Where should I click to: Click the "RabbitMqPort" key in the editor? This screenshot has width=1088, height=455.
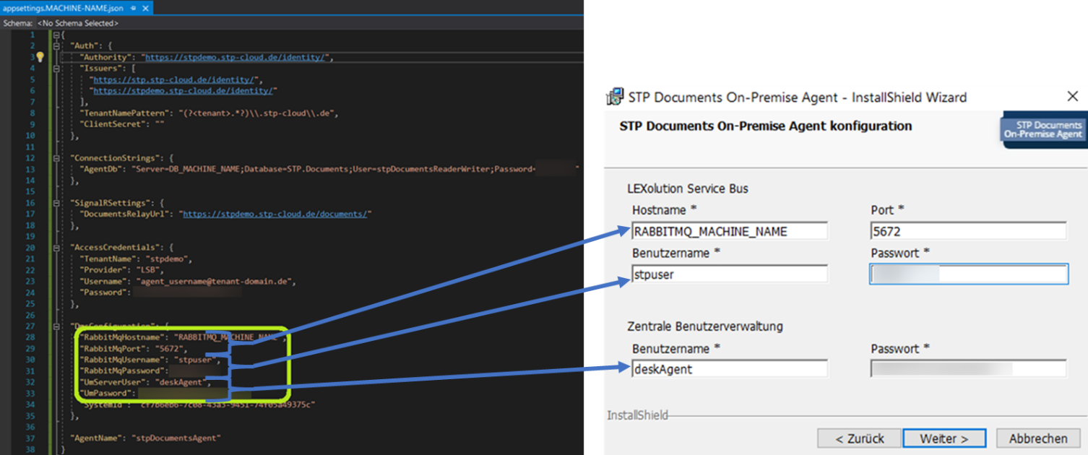[x=114, y=349]
